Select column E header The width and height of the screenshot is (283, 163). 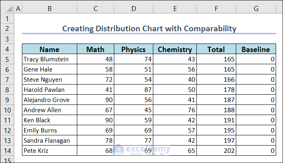174,9
